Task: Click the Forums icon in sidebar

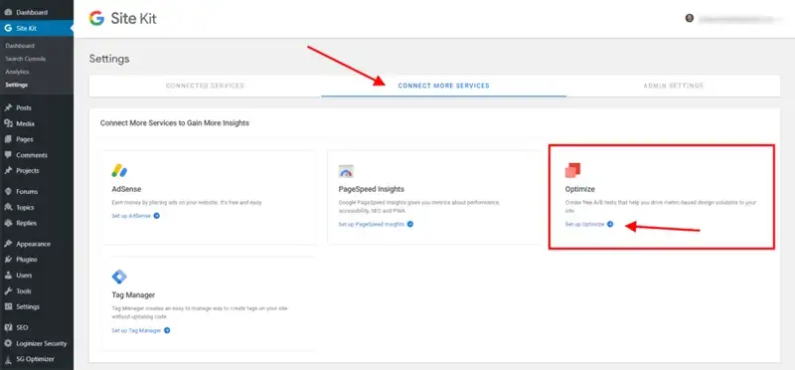Action: (8, 192)
